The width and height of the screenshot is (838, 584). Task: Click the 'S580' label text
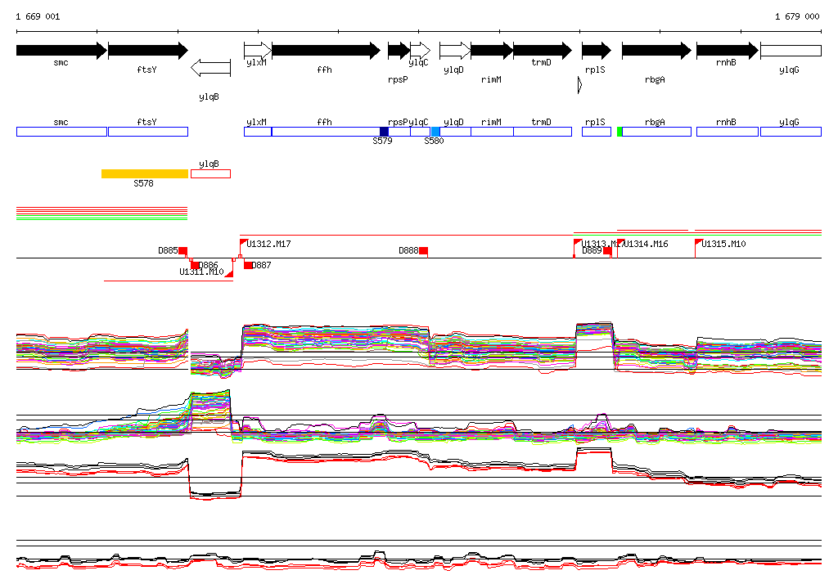(434, 141)
